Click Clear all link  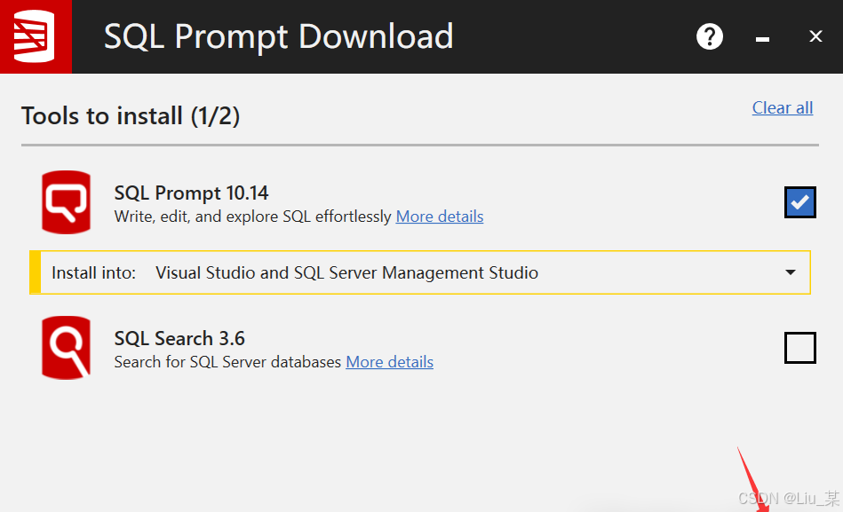point(782,108)
